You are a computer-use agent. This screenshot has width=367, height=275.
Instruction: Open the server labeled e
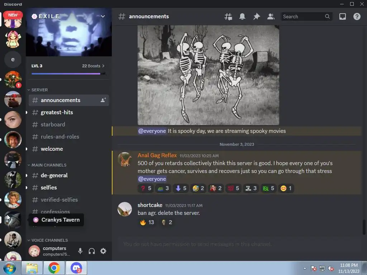click(x=13, y=59)
